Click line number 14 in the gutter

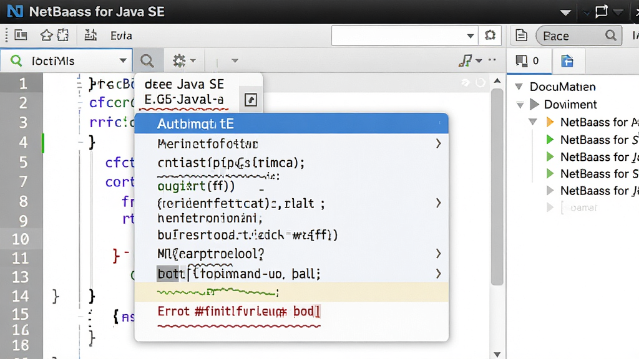click(x=21, y=295)
